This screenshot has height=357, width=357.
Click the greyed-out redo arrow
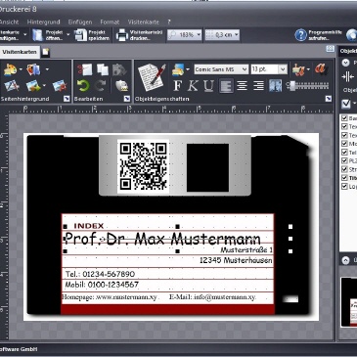point(101,86)
